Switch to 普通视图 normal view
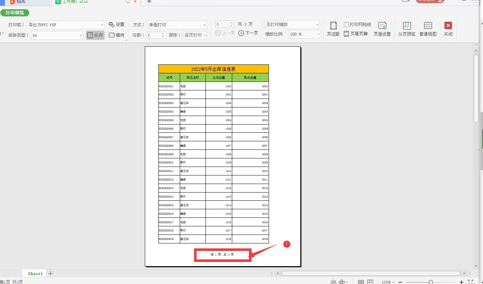Viewport: 483px width, 284px height. 427,28
